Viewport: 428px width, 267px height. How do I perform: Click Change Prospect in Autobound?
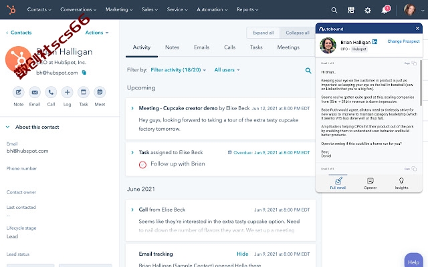[403, 41]
